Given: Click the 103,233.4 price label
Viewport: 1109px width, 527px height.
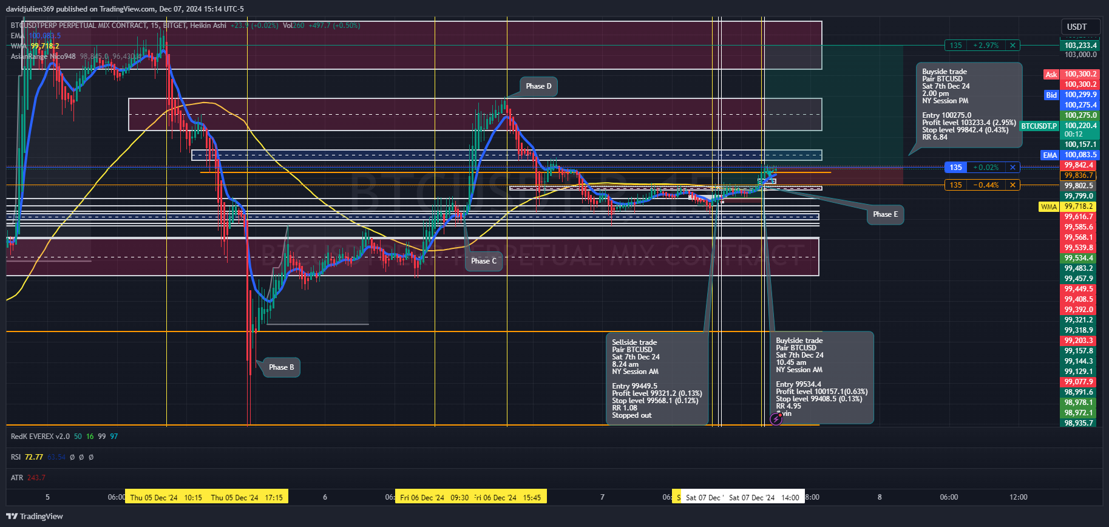Looking at the screenshot, I should pyautogui.click(x=1080, y=46).
